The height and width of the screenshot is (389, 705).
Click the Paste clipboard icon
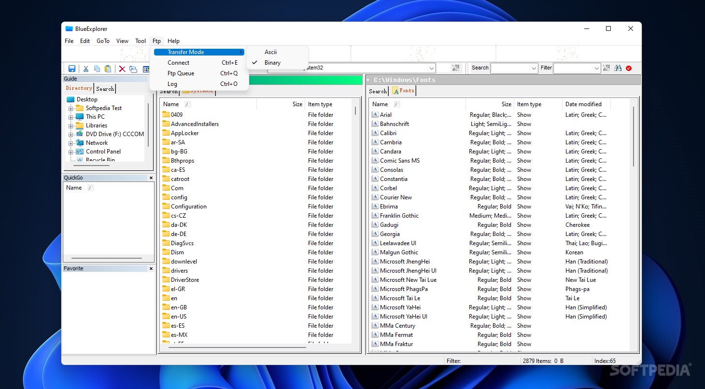[x=108, y=69]
